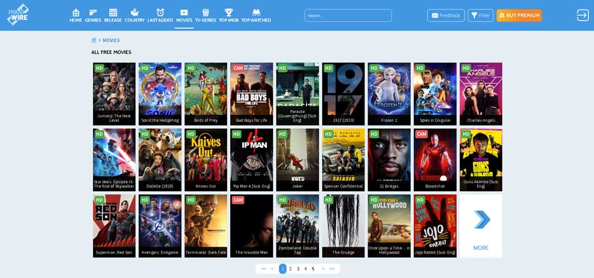Jump to first page with << button
The height and width of the screenshot is (278, 594).
coord(264,269)
